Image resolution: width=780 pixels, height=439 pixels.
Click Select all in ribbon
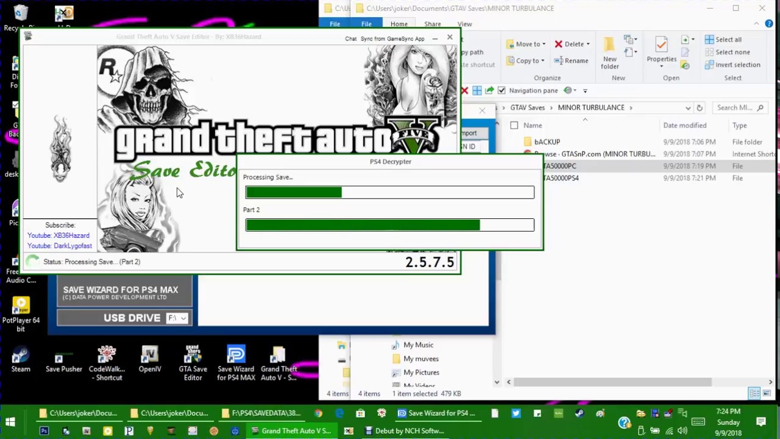tap(723, 40)
